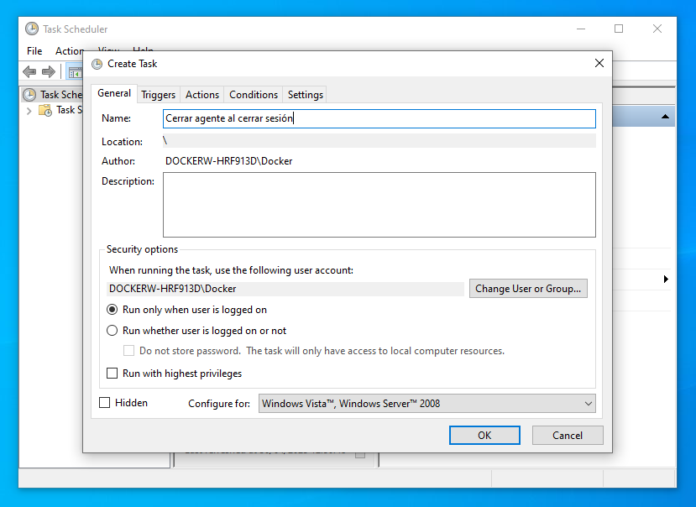Click the Task Scheduler title bar icon
Image resolution: width=696 pixels, height=507 pixels.
tap(32, 29)
